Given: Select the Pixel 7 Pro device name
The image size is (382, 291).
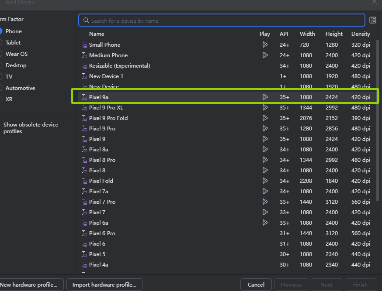Looking at the screenshot, I should pyautogui.click(x=102, y=202).
